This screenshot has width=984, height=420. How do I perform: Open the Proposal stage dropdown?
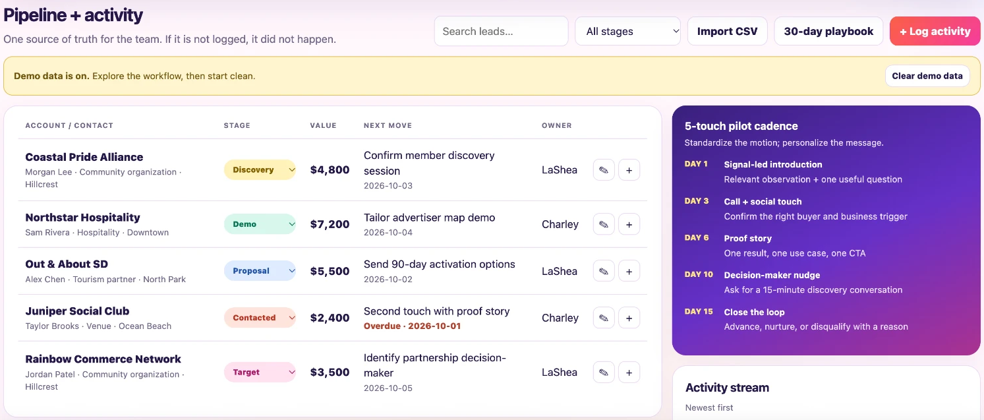click(260, 271)
